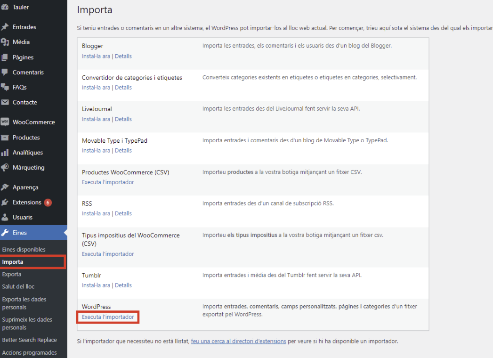Screen dimensions: 493x358
Task: Open Accions programades submenu item
Action: click(x=30, y=353)
